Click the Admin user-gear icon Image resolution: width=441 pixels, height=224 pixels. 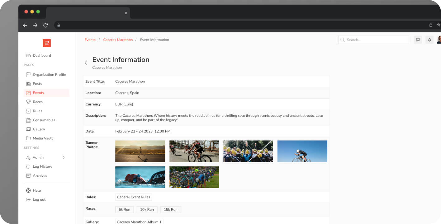pos(28,157)
